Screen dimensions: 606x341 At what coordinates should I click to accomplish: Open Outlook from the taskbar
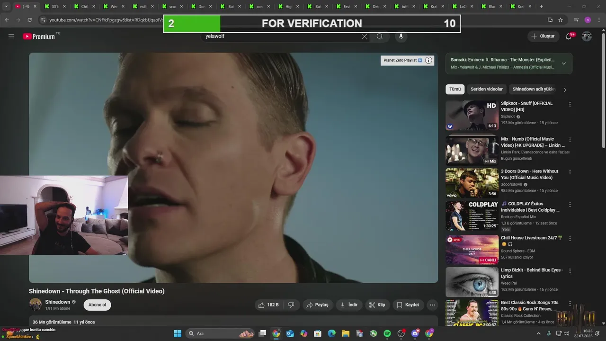click(290, 333)
